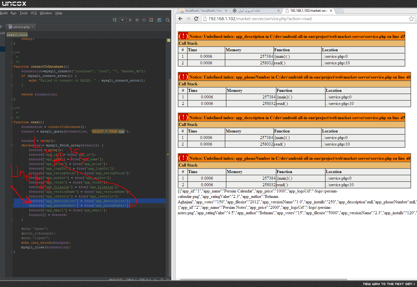Open the VCS menu
The image size is (417, 287).
[34, 13]
